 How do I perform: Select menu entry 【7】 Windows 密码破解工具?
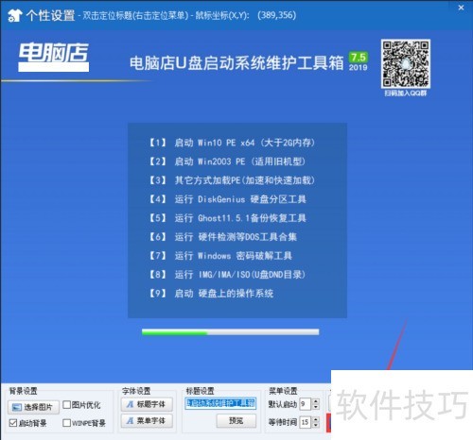point(220,256)
